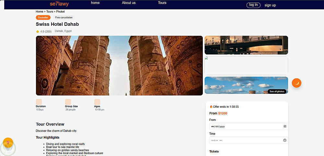The width and height of the screenshot is (324, 156).
Task: Click the Home breadcrumb link
Action: (40, 12)
